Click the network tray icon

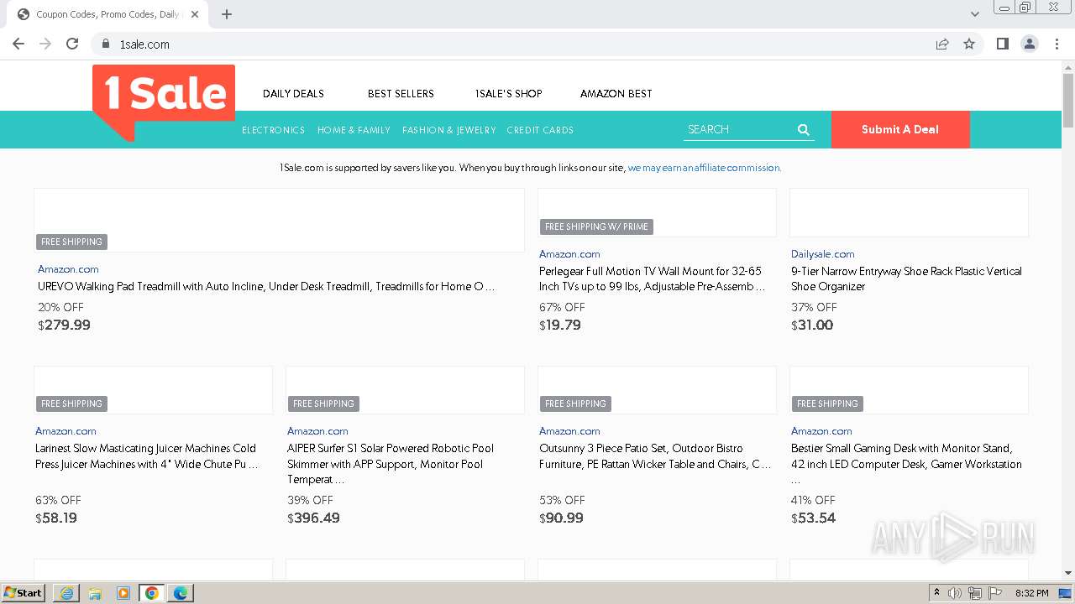[x=975, y=593]
